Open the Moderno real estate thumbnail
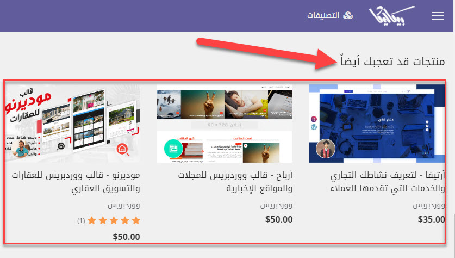The image size is (455, 258). tap(72, 124)
